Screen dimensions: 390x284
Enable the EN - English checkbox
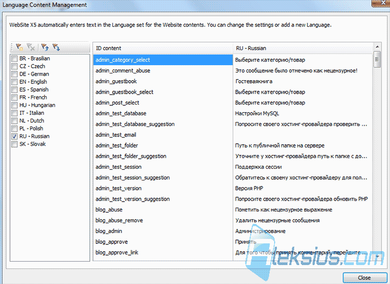pos(14,82)
